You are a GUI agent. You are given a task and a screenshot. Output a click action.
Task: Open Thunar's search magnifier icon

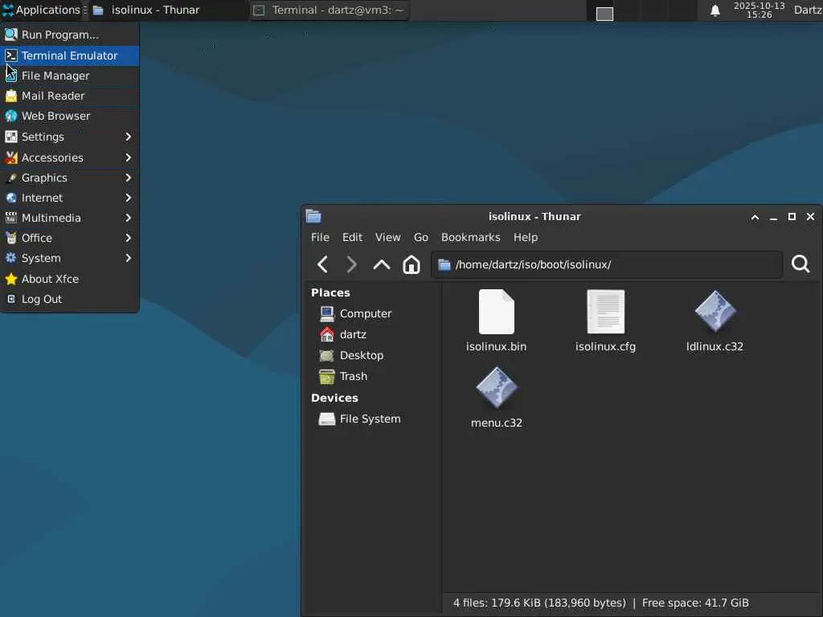(800, 264)
